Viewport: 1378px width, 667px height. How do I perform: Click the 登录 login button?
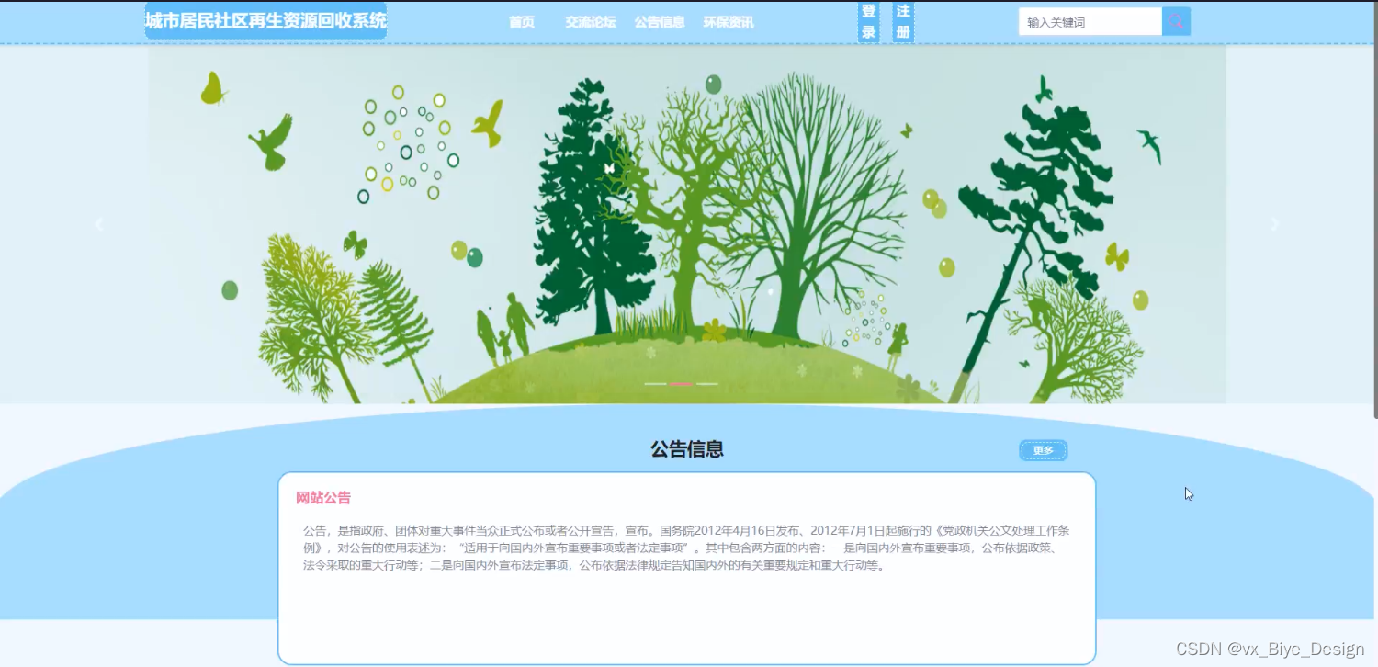[869, 22]
